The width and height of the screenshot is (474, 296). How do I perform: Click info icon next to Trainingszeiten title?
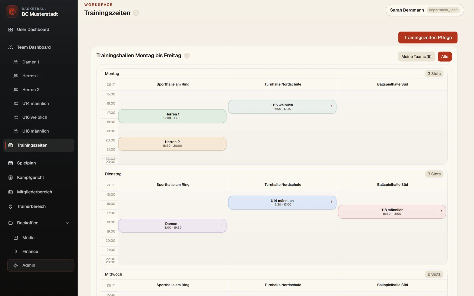click(x=136, y=13)
